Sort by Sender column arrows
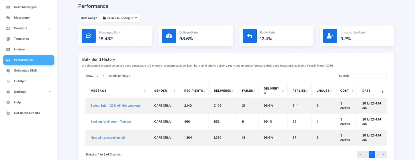Viewport: 415px width, 160px height. 175,91
